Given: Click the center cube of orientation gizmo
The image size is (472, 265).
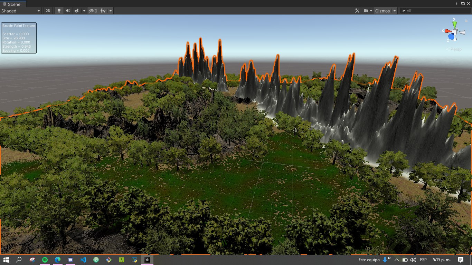Looking at the screenshot, I should coord(455,32).
